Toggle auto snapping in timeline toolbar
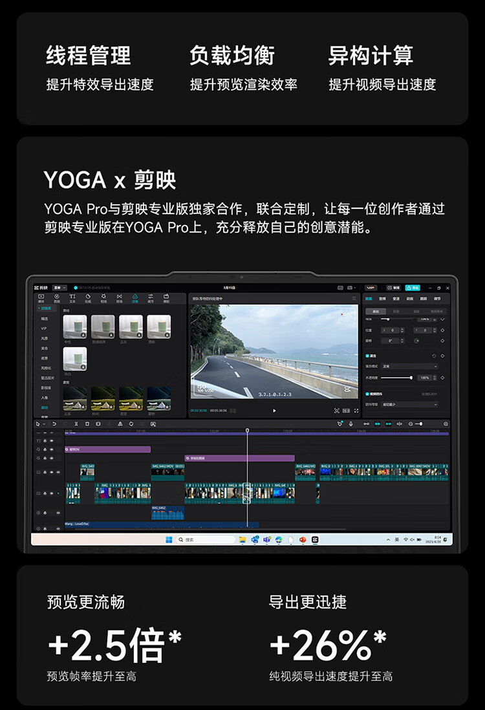485x710 pixels. click(x=377, y=424)
